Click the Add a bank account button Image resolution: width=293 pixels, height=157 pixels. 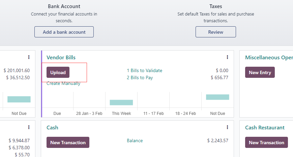(x=64, y=32)
